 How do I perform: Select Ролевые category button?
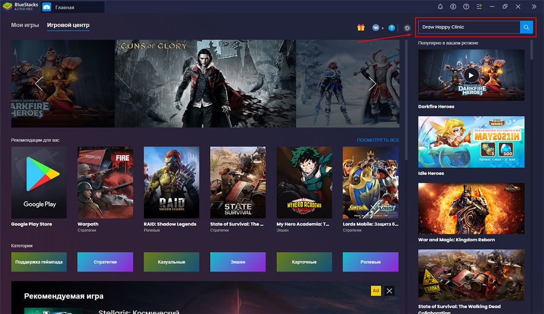370,262
